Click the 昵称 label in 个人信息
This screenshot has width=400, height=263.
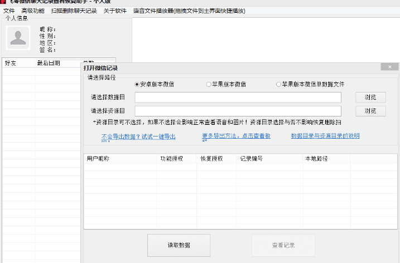tap(48, 30)
